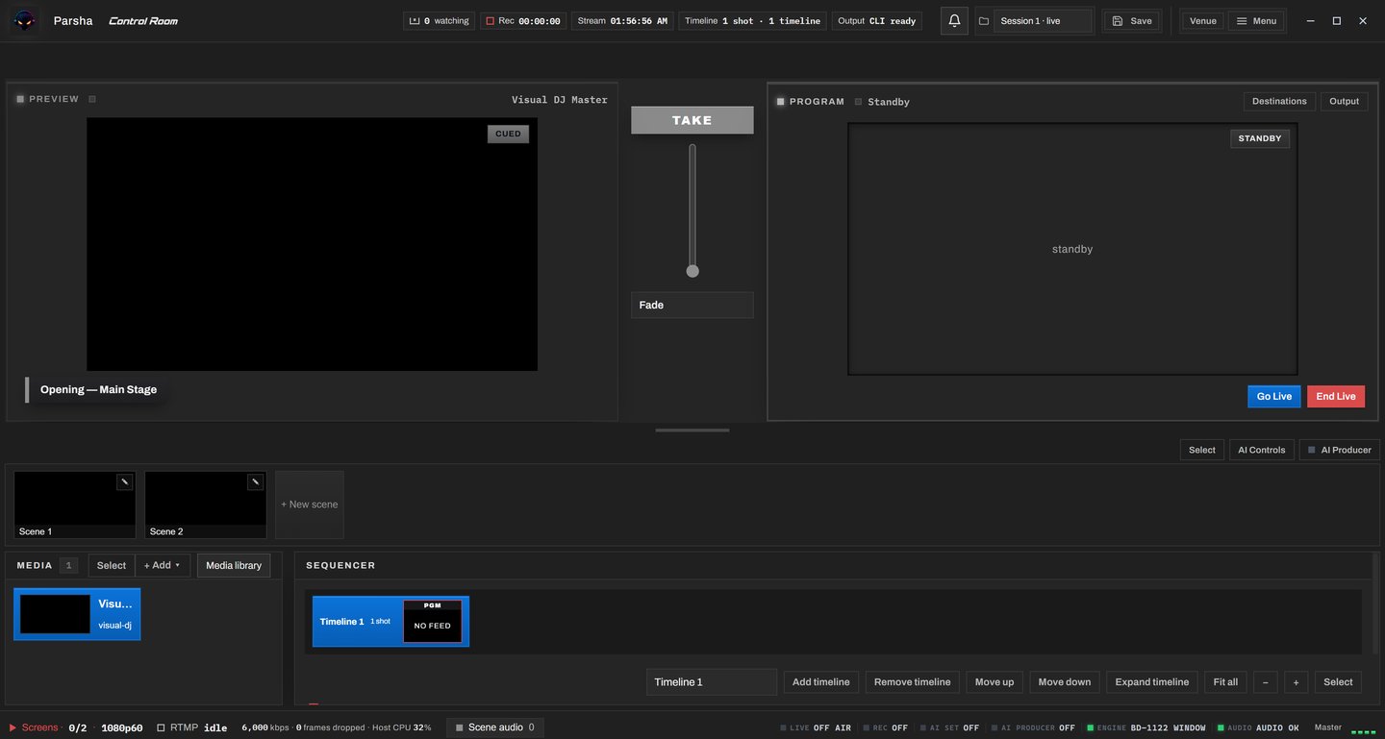Click the Rec 00:00:00 indicator
The height and width of the screenshot is (739, 1385).
523,20
